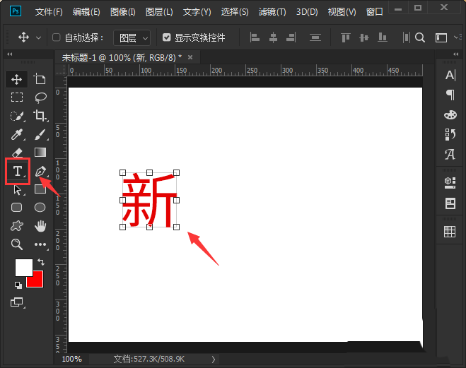
Task: Open the 图层 auto-select dropdown
Action: click(x=132, y=37)
